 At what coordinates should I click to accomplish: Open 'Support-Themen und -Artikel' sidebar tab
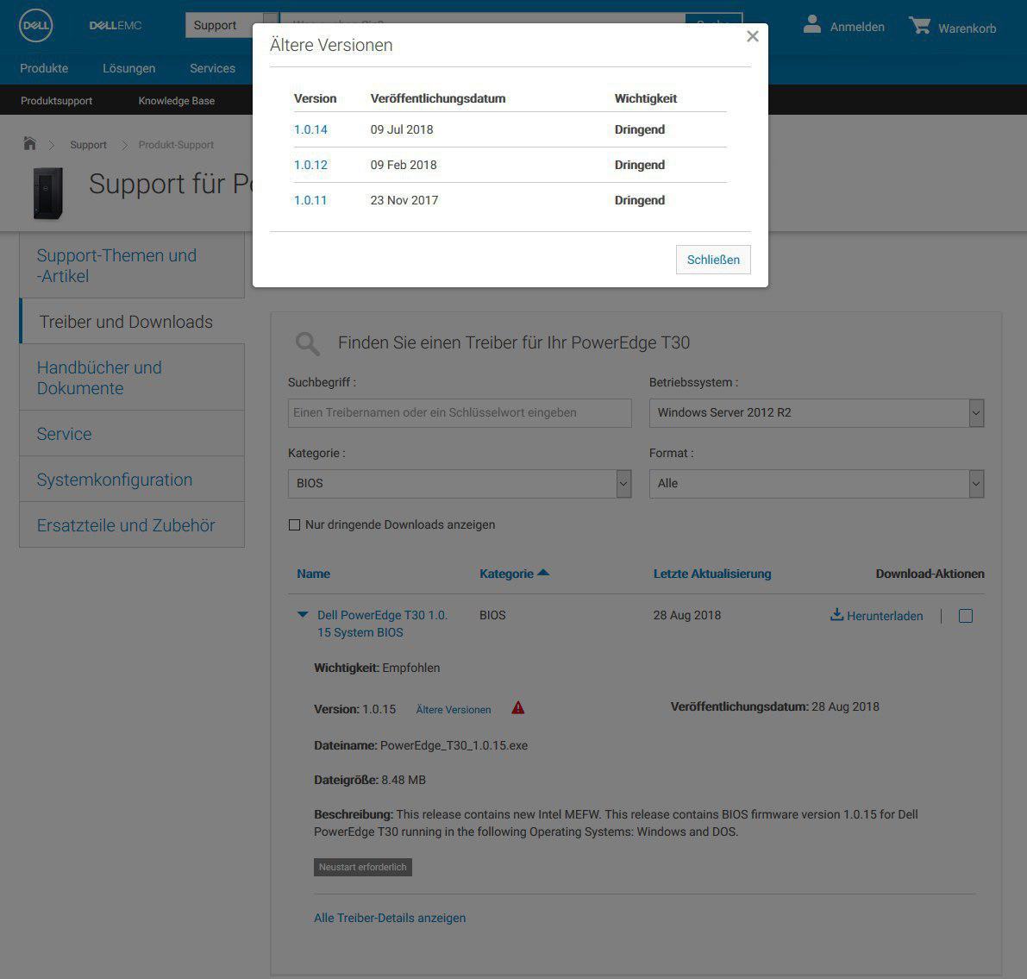132,266
